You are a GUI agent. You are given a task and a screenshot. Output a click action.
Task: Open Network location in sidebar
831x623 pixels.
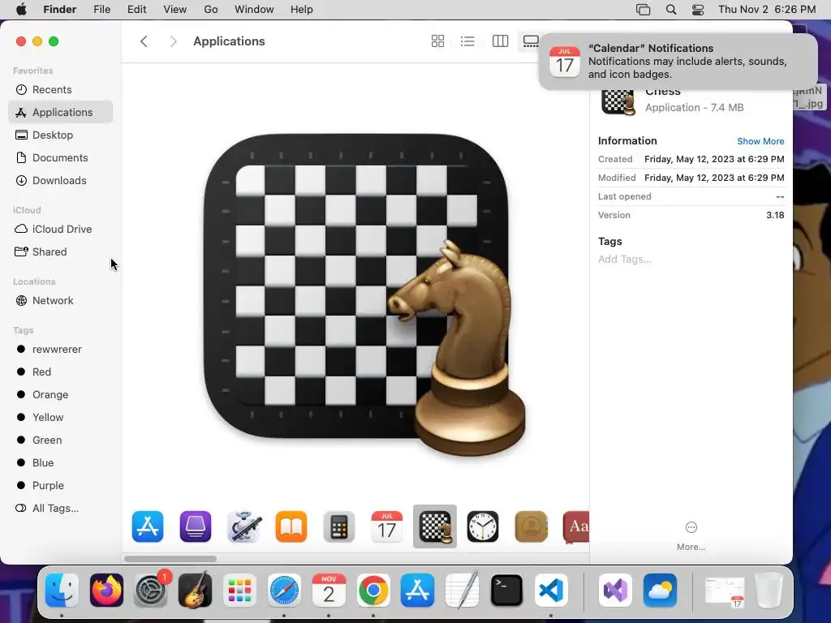click(60, 300)
